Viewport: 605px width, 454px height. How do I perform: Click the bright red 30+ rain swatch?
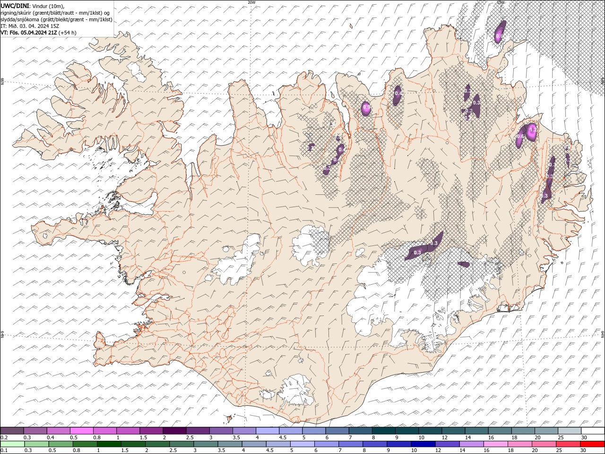592,444
